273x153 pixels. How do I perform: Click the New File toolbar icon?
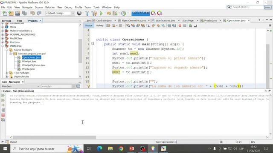pyautogui.click(x=5, y=13)
